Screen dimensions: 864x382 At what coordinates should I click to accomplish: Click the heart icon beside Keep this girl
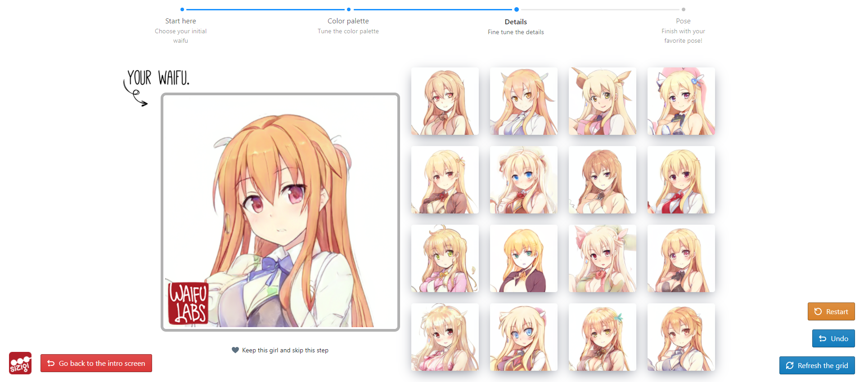(235, 350)
